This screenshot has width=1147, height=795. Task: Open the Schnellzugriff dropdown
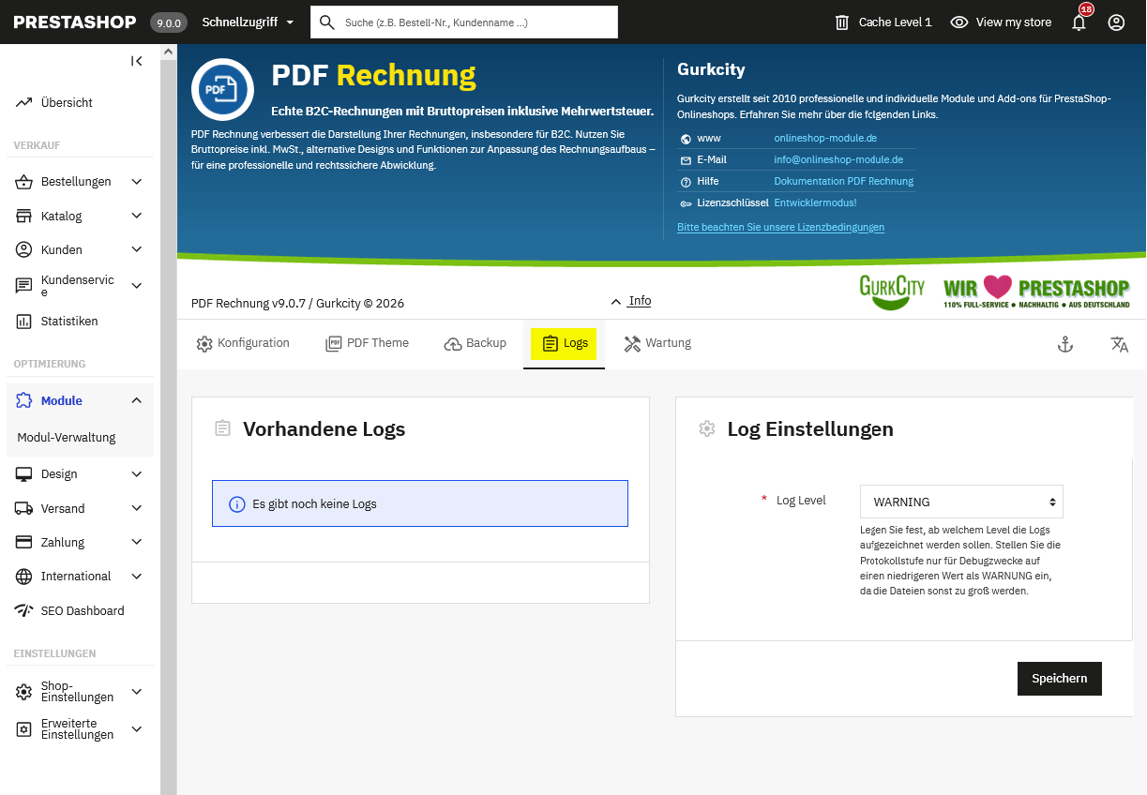pyautogui.click(x=249, y=22)
